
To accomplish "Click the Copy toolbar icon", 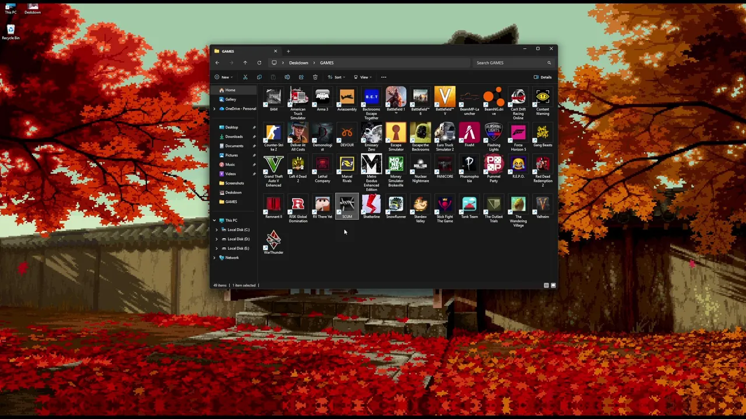I will [x=259, y=77].
